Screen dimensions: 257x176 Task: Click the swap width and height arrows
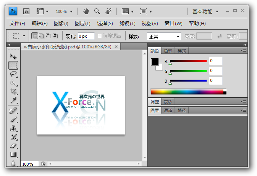(x=220, y=36)
